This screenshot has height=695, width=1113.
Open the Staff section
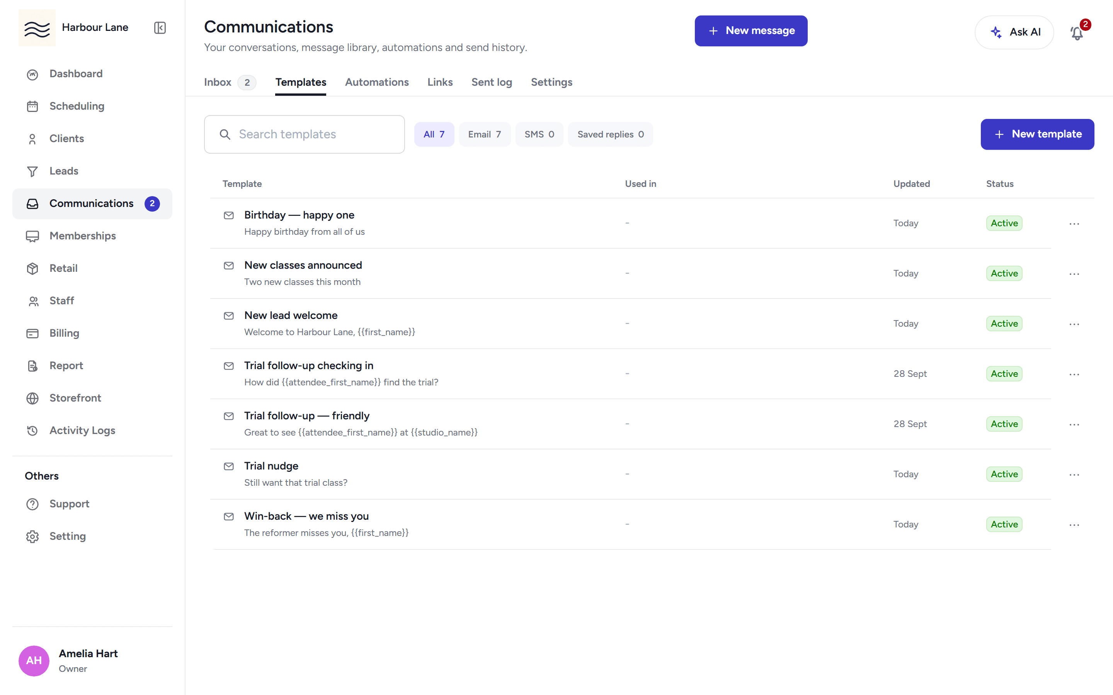pyautogui.click(x=92, y=301)
